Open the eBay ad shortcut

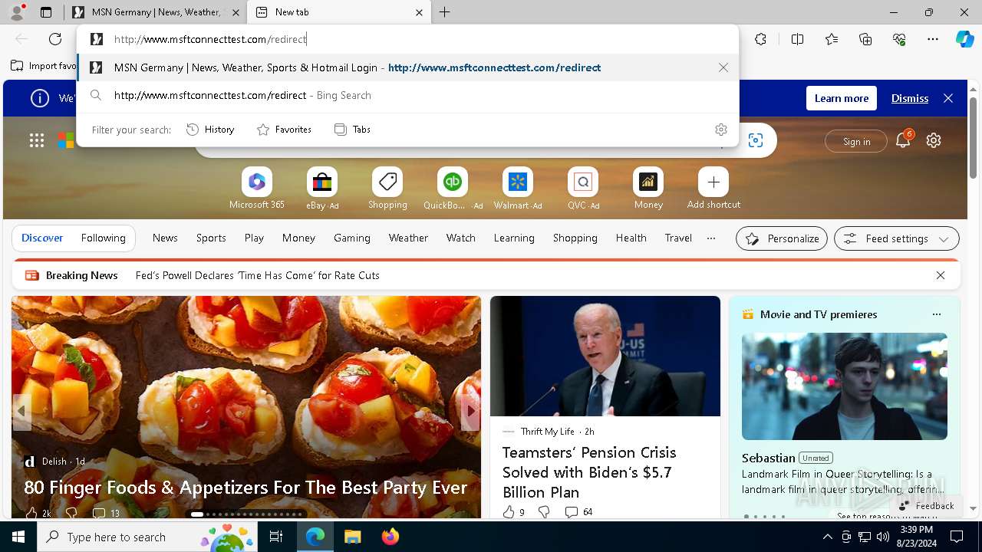click(322, 189)
